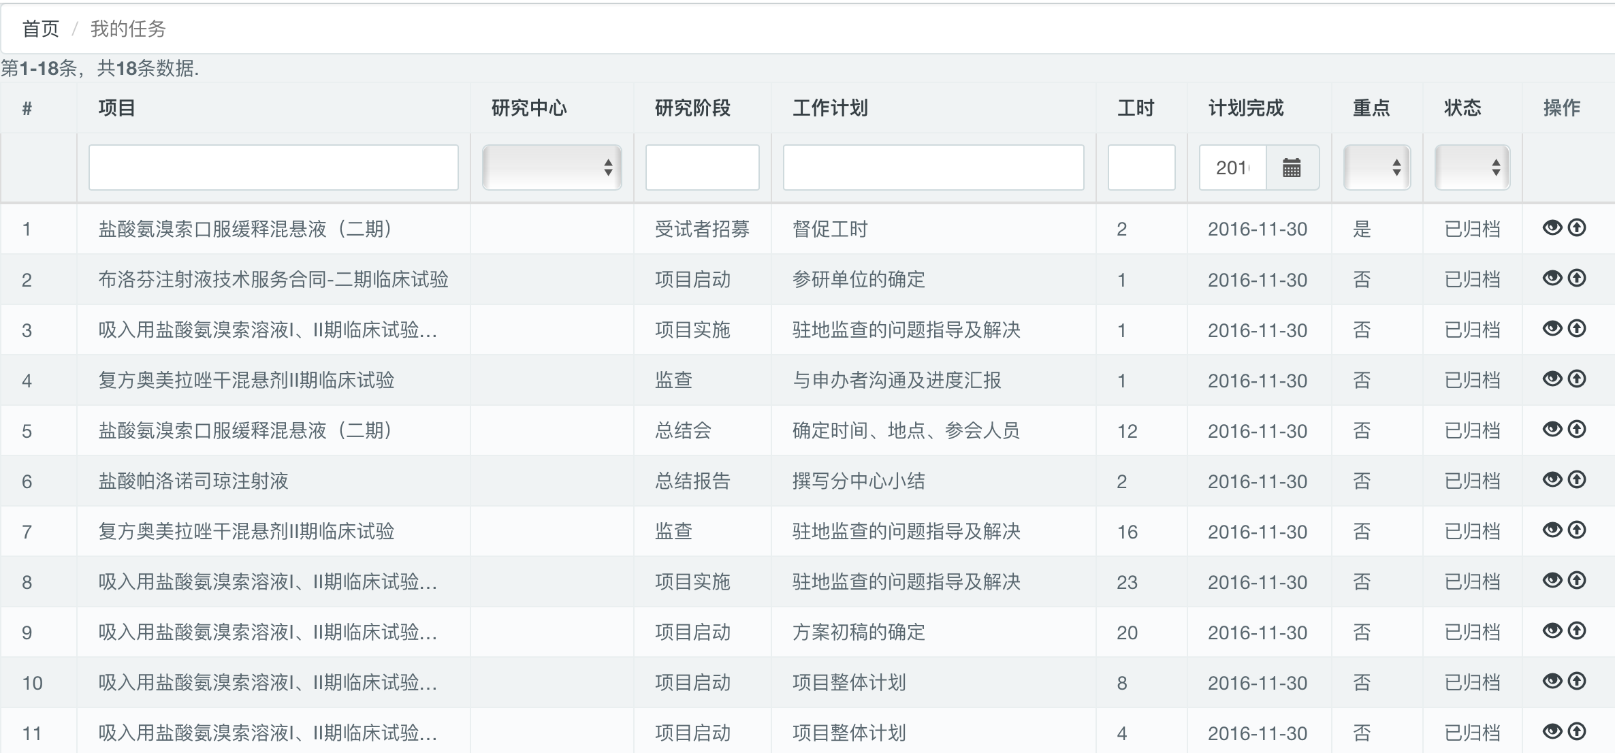Click up-arrow circle icon in row 10
The height and width of the screenshot is (753, 1615).
point(1577,681)
